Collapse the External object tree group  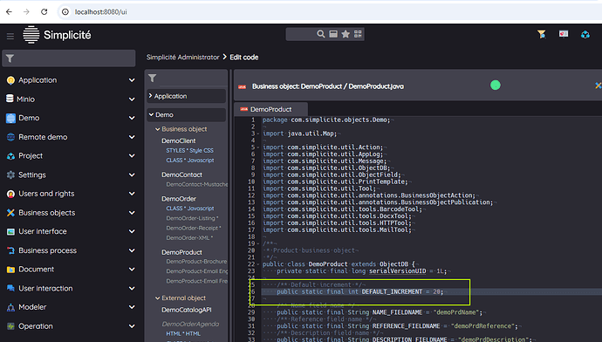(x=157, y=298)
